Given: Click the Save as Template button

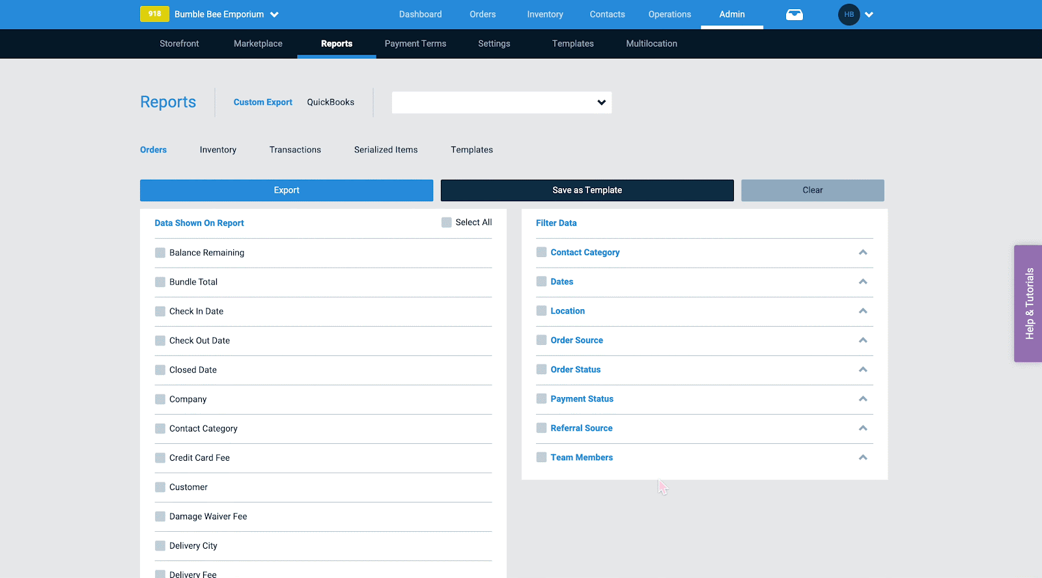Looking at the screenshot, I should pos(587,190).
